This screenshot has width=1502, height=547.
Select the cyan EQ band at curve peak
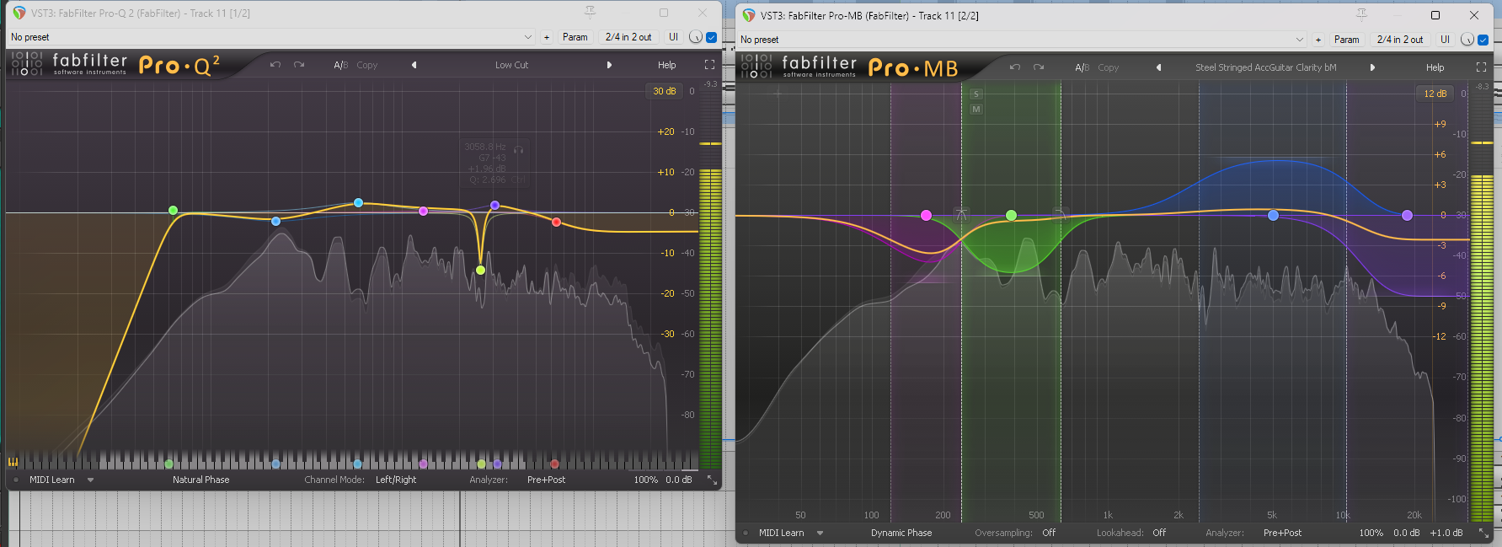(x=358, y=202)
